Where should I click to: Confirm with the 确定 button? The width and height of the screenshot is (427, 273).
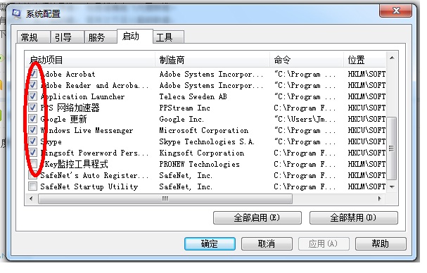(x=210, y=243)
